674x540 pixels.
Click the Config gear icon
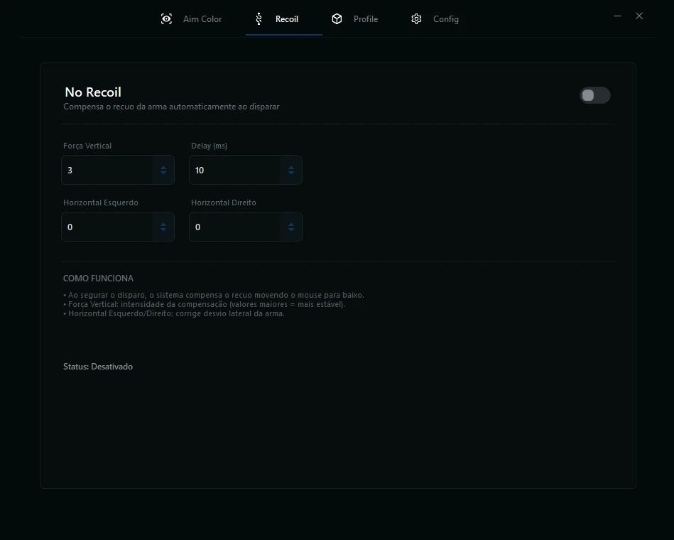(x=416, y=19)
